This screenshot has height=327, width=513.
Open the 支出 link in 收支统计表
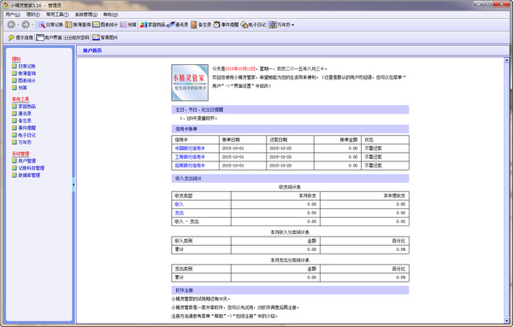[180, 213]
